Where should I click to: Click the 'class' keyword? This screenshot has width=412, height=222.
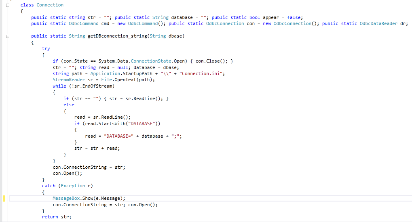[x=27, y=5]
